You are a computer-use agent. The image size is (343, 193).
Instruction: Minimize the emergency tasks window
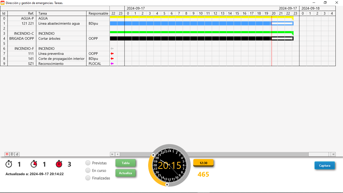point(314,3)
